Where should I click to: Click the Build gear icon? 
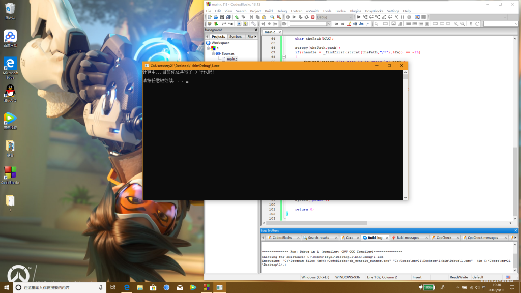pos(288,17)
